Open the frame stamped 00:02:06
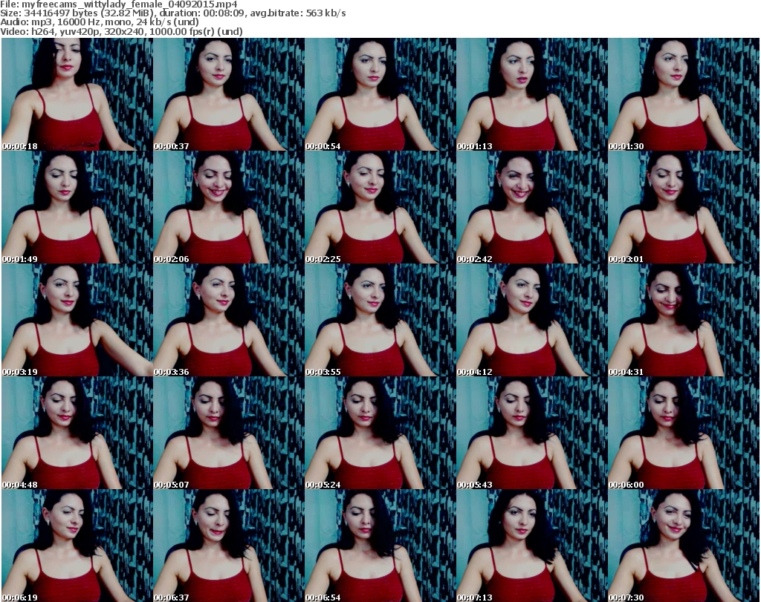The height and width of the screenshot is (602, 761). (229, 207)
